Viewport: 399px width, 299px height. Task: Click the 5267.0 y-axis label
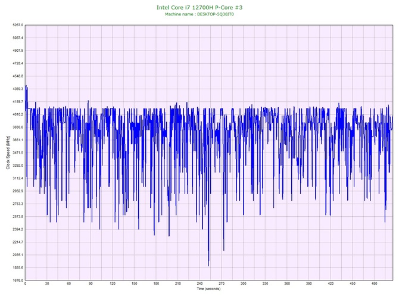tap(18, 25)
